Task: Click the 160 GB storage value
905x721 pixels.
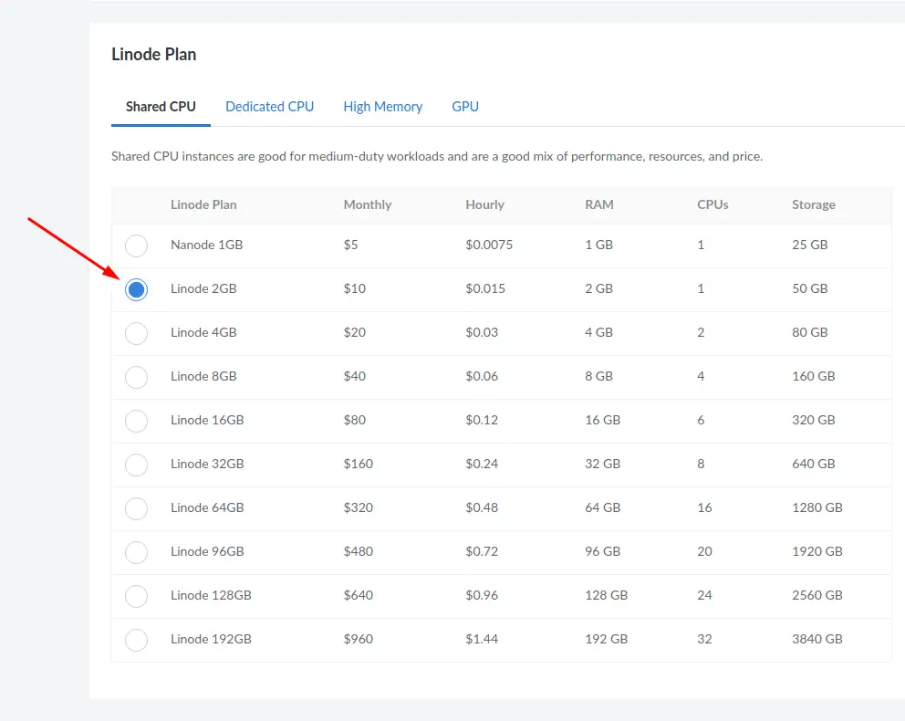Action: pos(814,376)
